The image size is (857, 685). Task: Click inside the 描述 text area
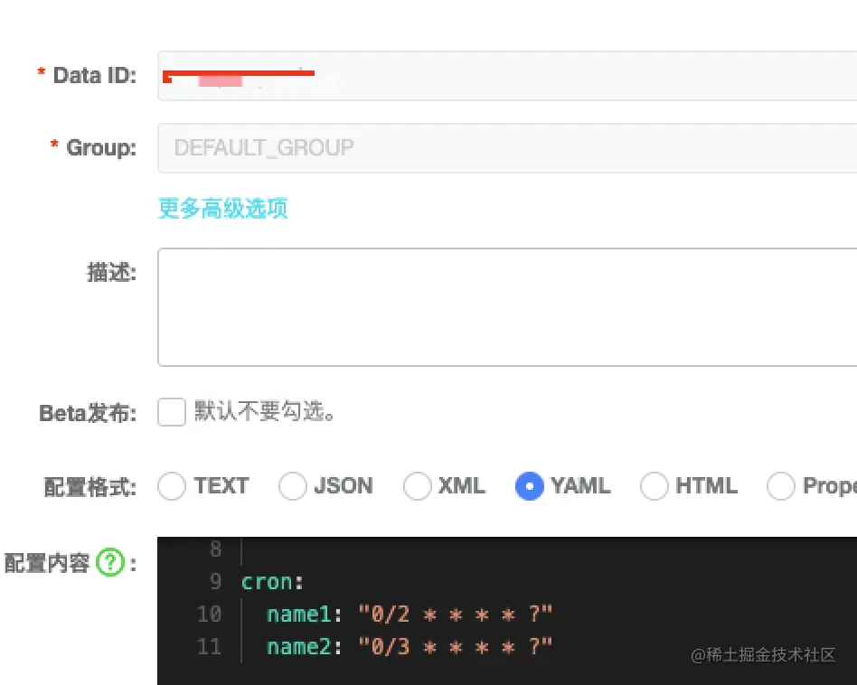pyautogui.click(x=507, y=307)
